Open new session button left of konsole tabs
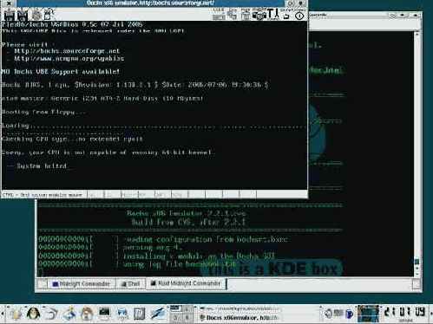The image size is (433, 324). coord(43,284)
